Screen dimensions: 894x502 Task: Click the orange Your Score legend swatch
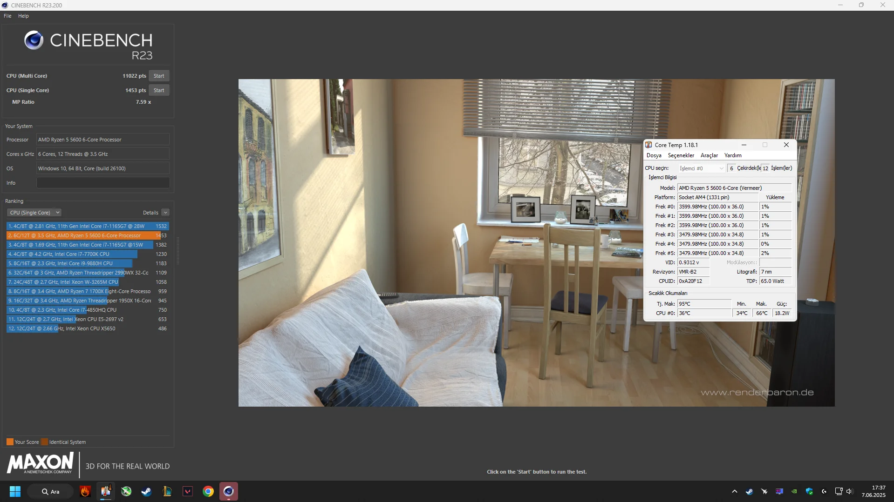click(x=10, y=442)
